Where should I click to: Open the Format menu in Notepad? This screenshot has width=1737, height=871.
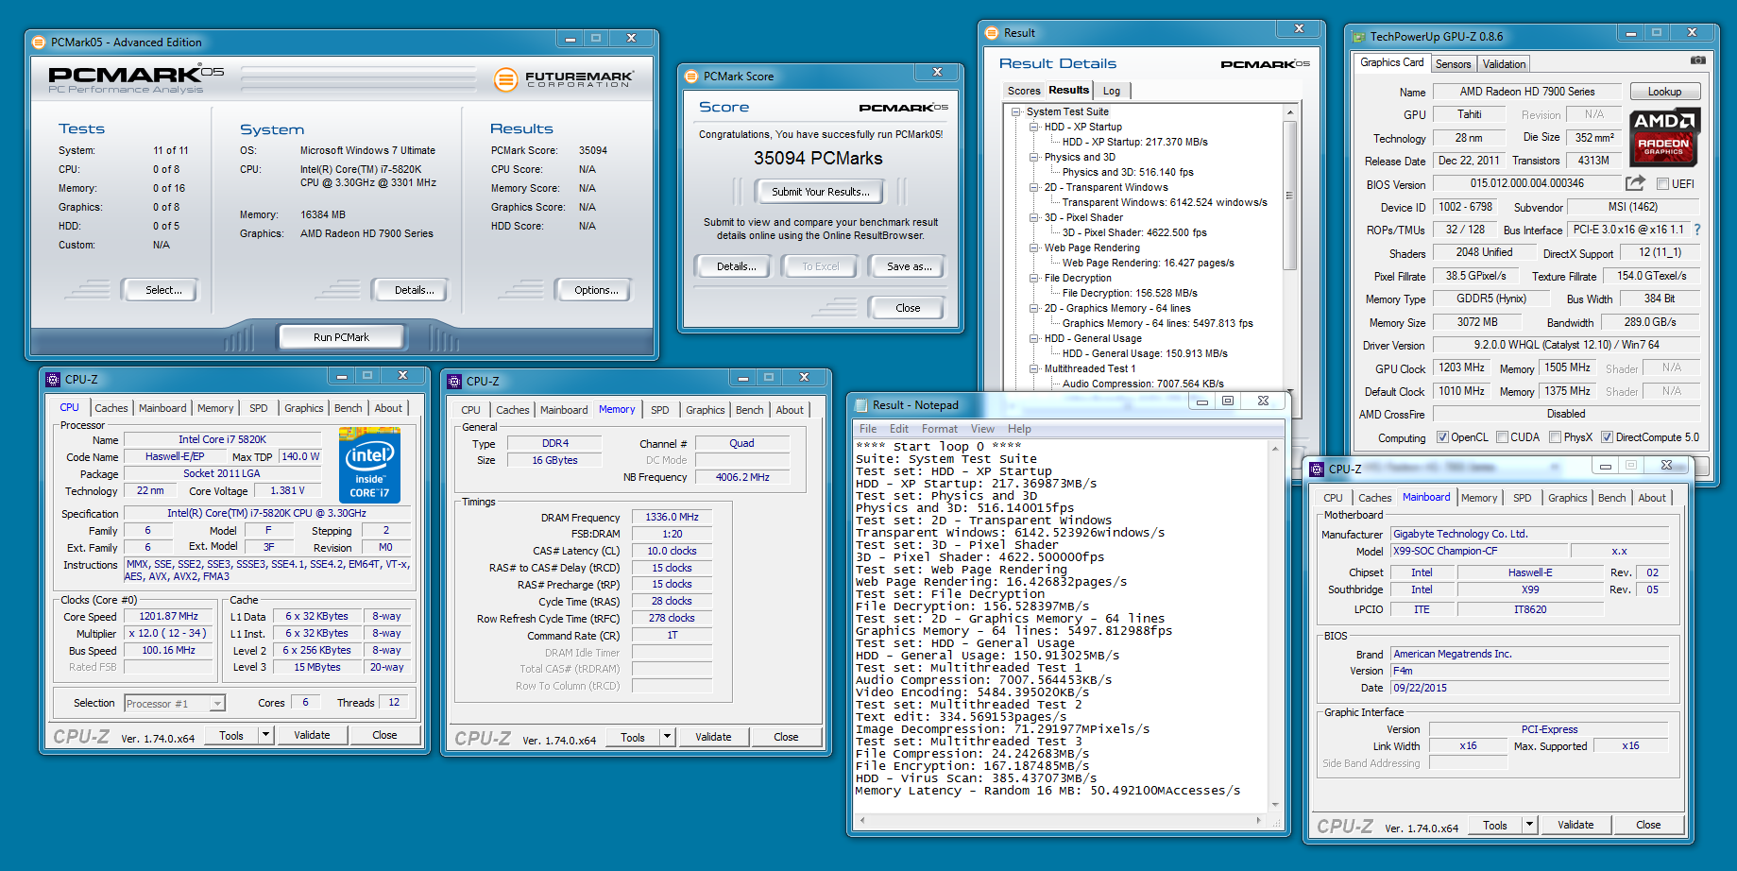(939, 429)
